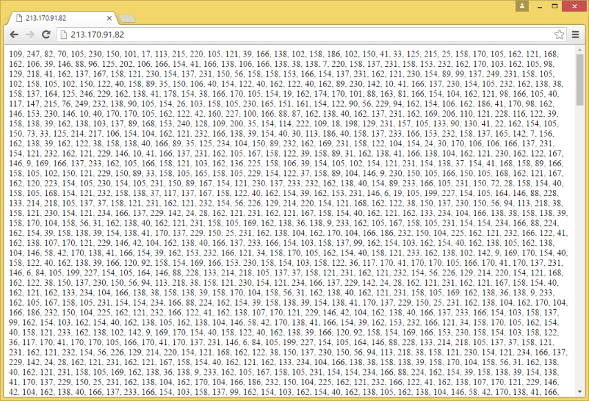This screenshot has height=401, width=589.
Task: Click the vertical scrollbar thumb
Action: 579,79
